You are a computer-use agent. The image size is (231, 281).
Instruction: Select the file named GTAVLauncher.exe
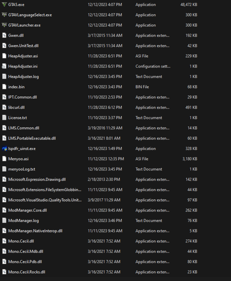point(24,25)
